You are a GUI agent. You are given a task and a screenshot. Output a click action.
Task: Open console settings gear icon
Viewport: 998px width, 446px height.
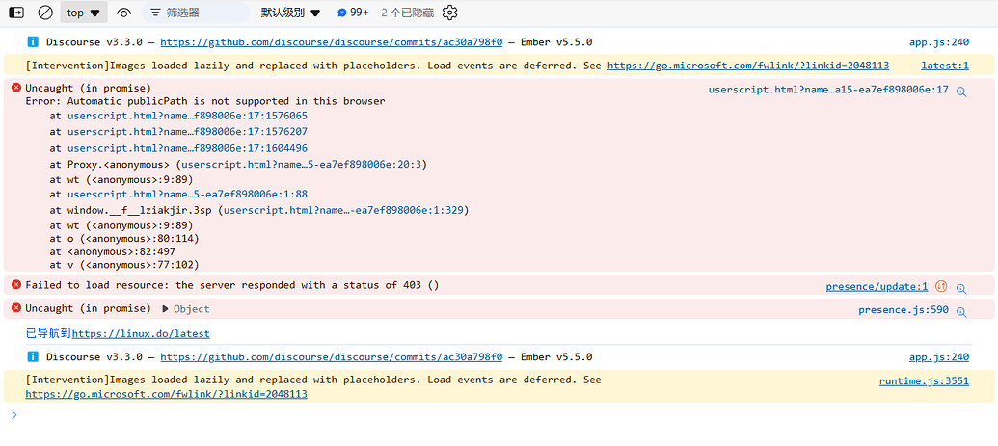click(450, 13)
